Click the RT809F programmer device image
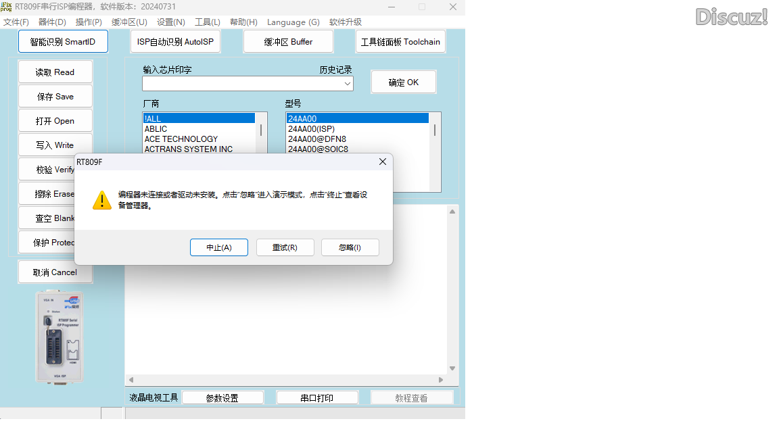Screen dimensions: 779x438 pos(60,337)
